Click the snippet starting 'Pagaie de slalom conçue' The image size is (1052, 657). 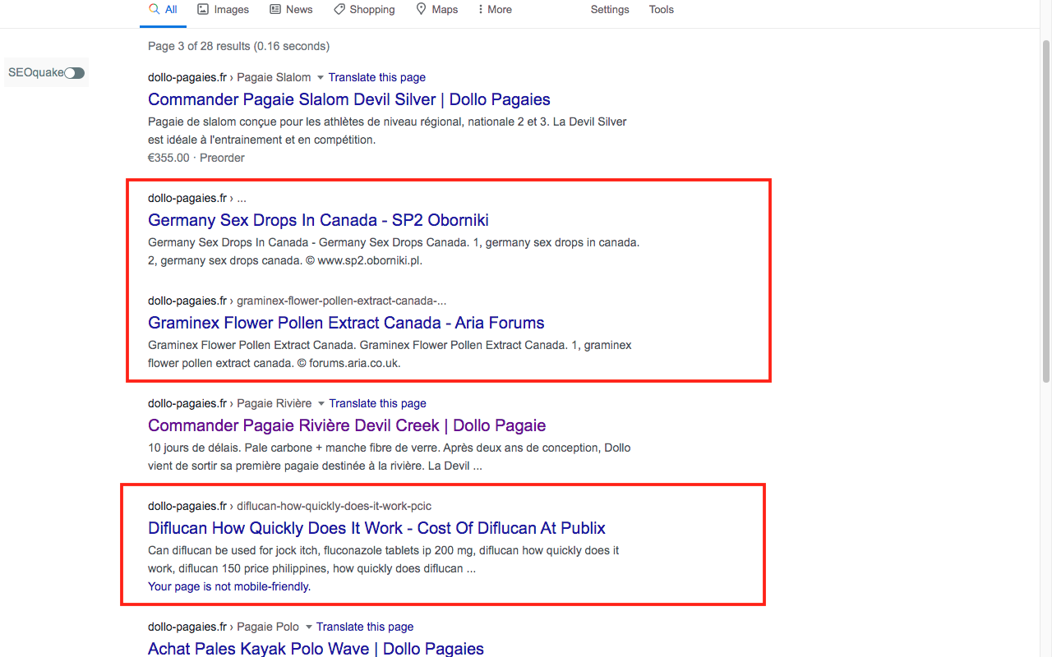[x=387, y=131]
